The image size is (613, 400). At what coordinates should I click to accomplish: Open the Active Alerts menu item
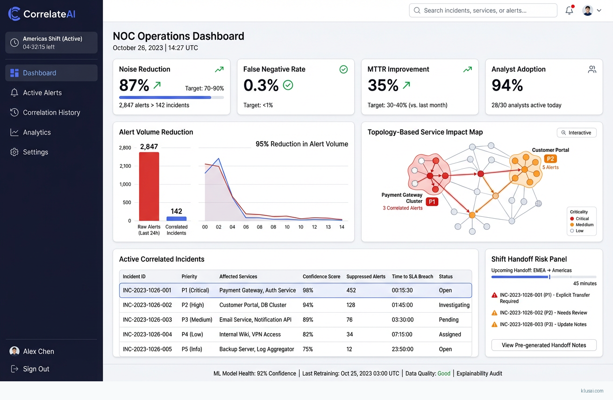(x=42, y=93)
